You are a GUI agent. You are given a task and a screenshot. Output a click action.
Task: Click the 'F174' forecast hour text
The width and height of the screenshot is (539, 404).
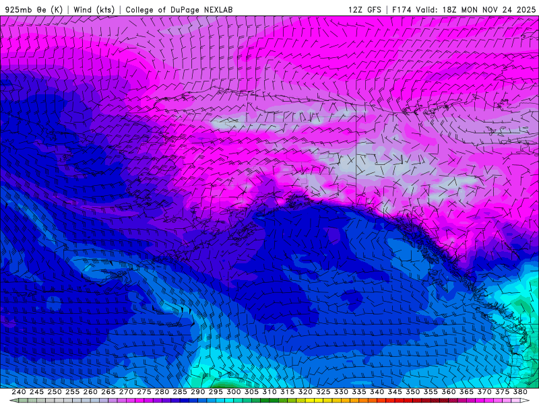402,9
